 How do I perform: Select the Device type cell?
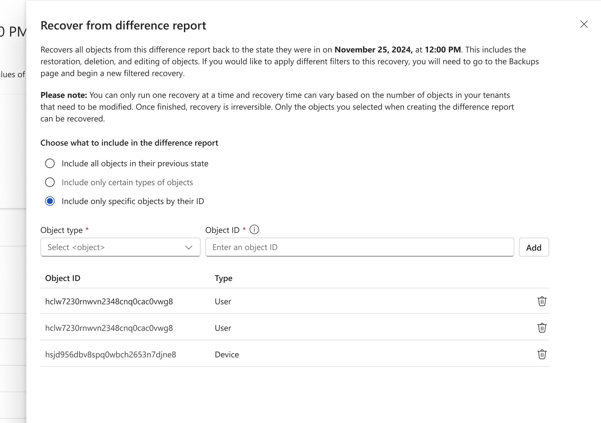[x=227, y=354]
